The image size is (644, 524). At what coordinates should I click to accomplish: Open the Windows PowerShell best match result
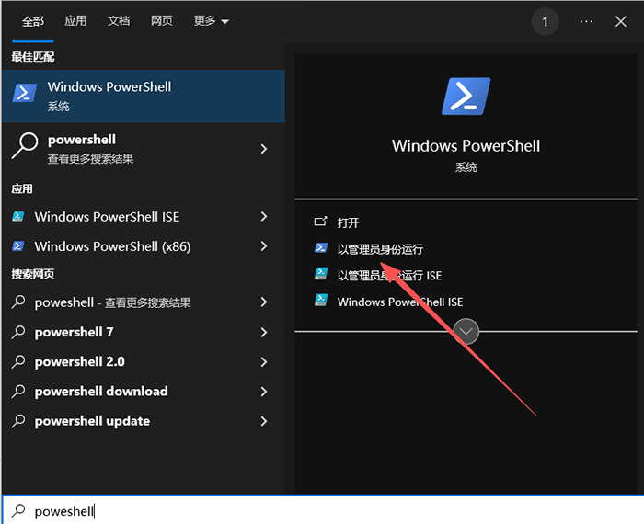coord(143,96)
